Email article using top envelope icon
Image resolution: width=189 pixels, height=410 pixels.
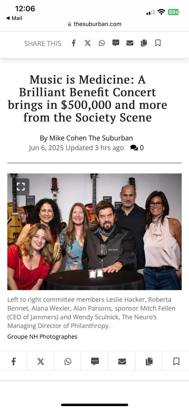130,43
